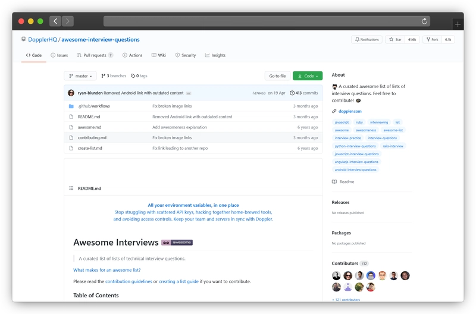Open the README.md file
Screen dimensions: 476x314
click(x=89, y=117)
